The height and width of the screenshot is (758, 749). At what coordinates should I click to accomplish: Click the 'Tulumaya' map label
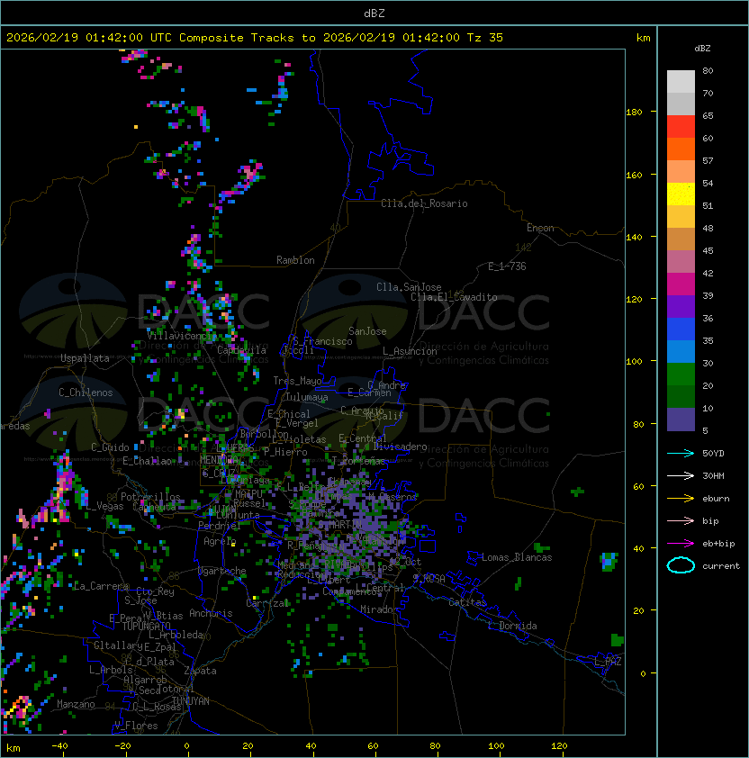coord(307,397)
